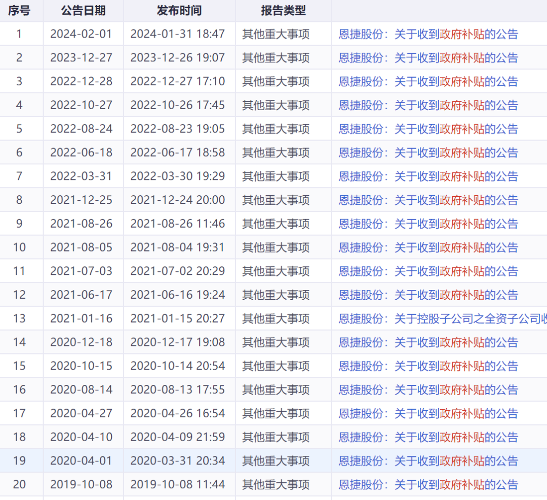Open the announcement dated 2020-04-10
Screen dimensions: 547x500
tap(428, 437)
